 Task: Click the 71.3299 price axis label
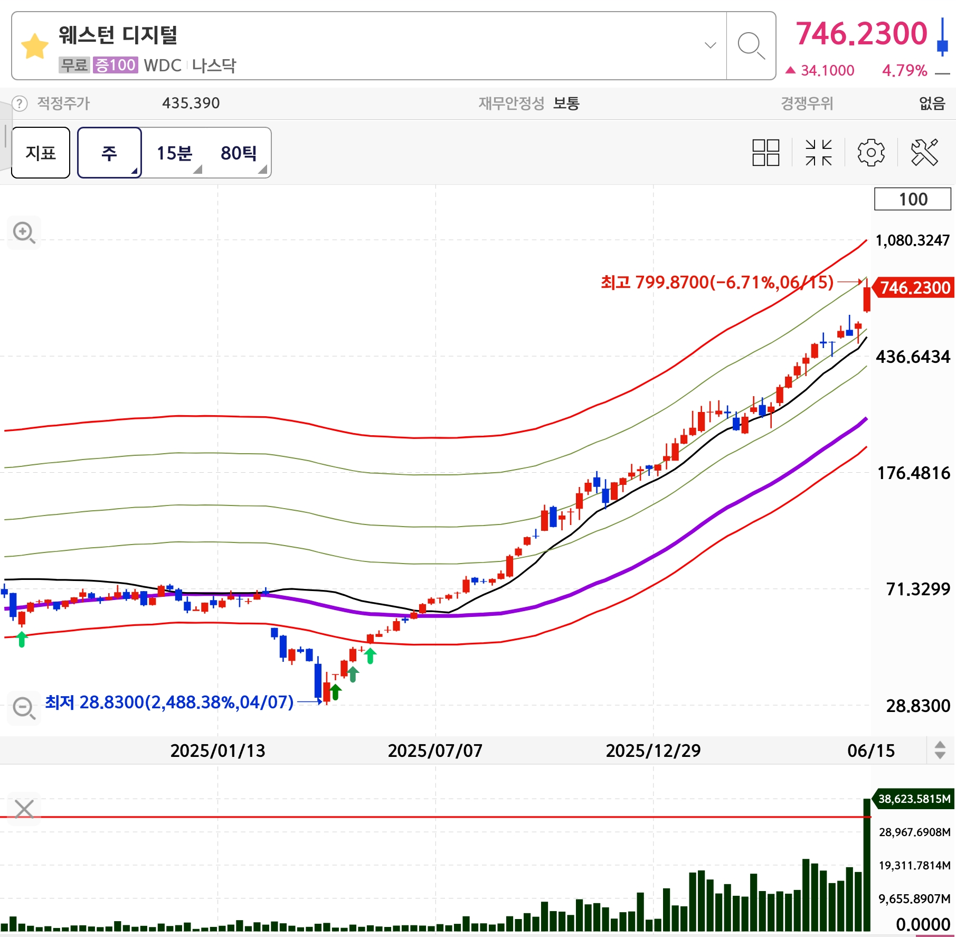(919, 589)
